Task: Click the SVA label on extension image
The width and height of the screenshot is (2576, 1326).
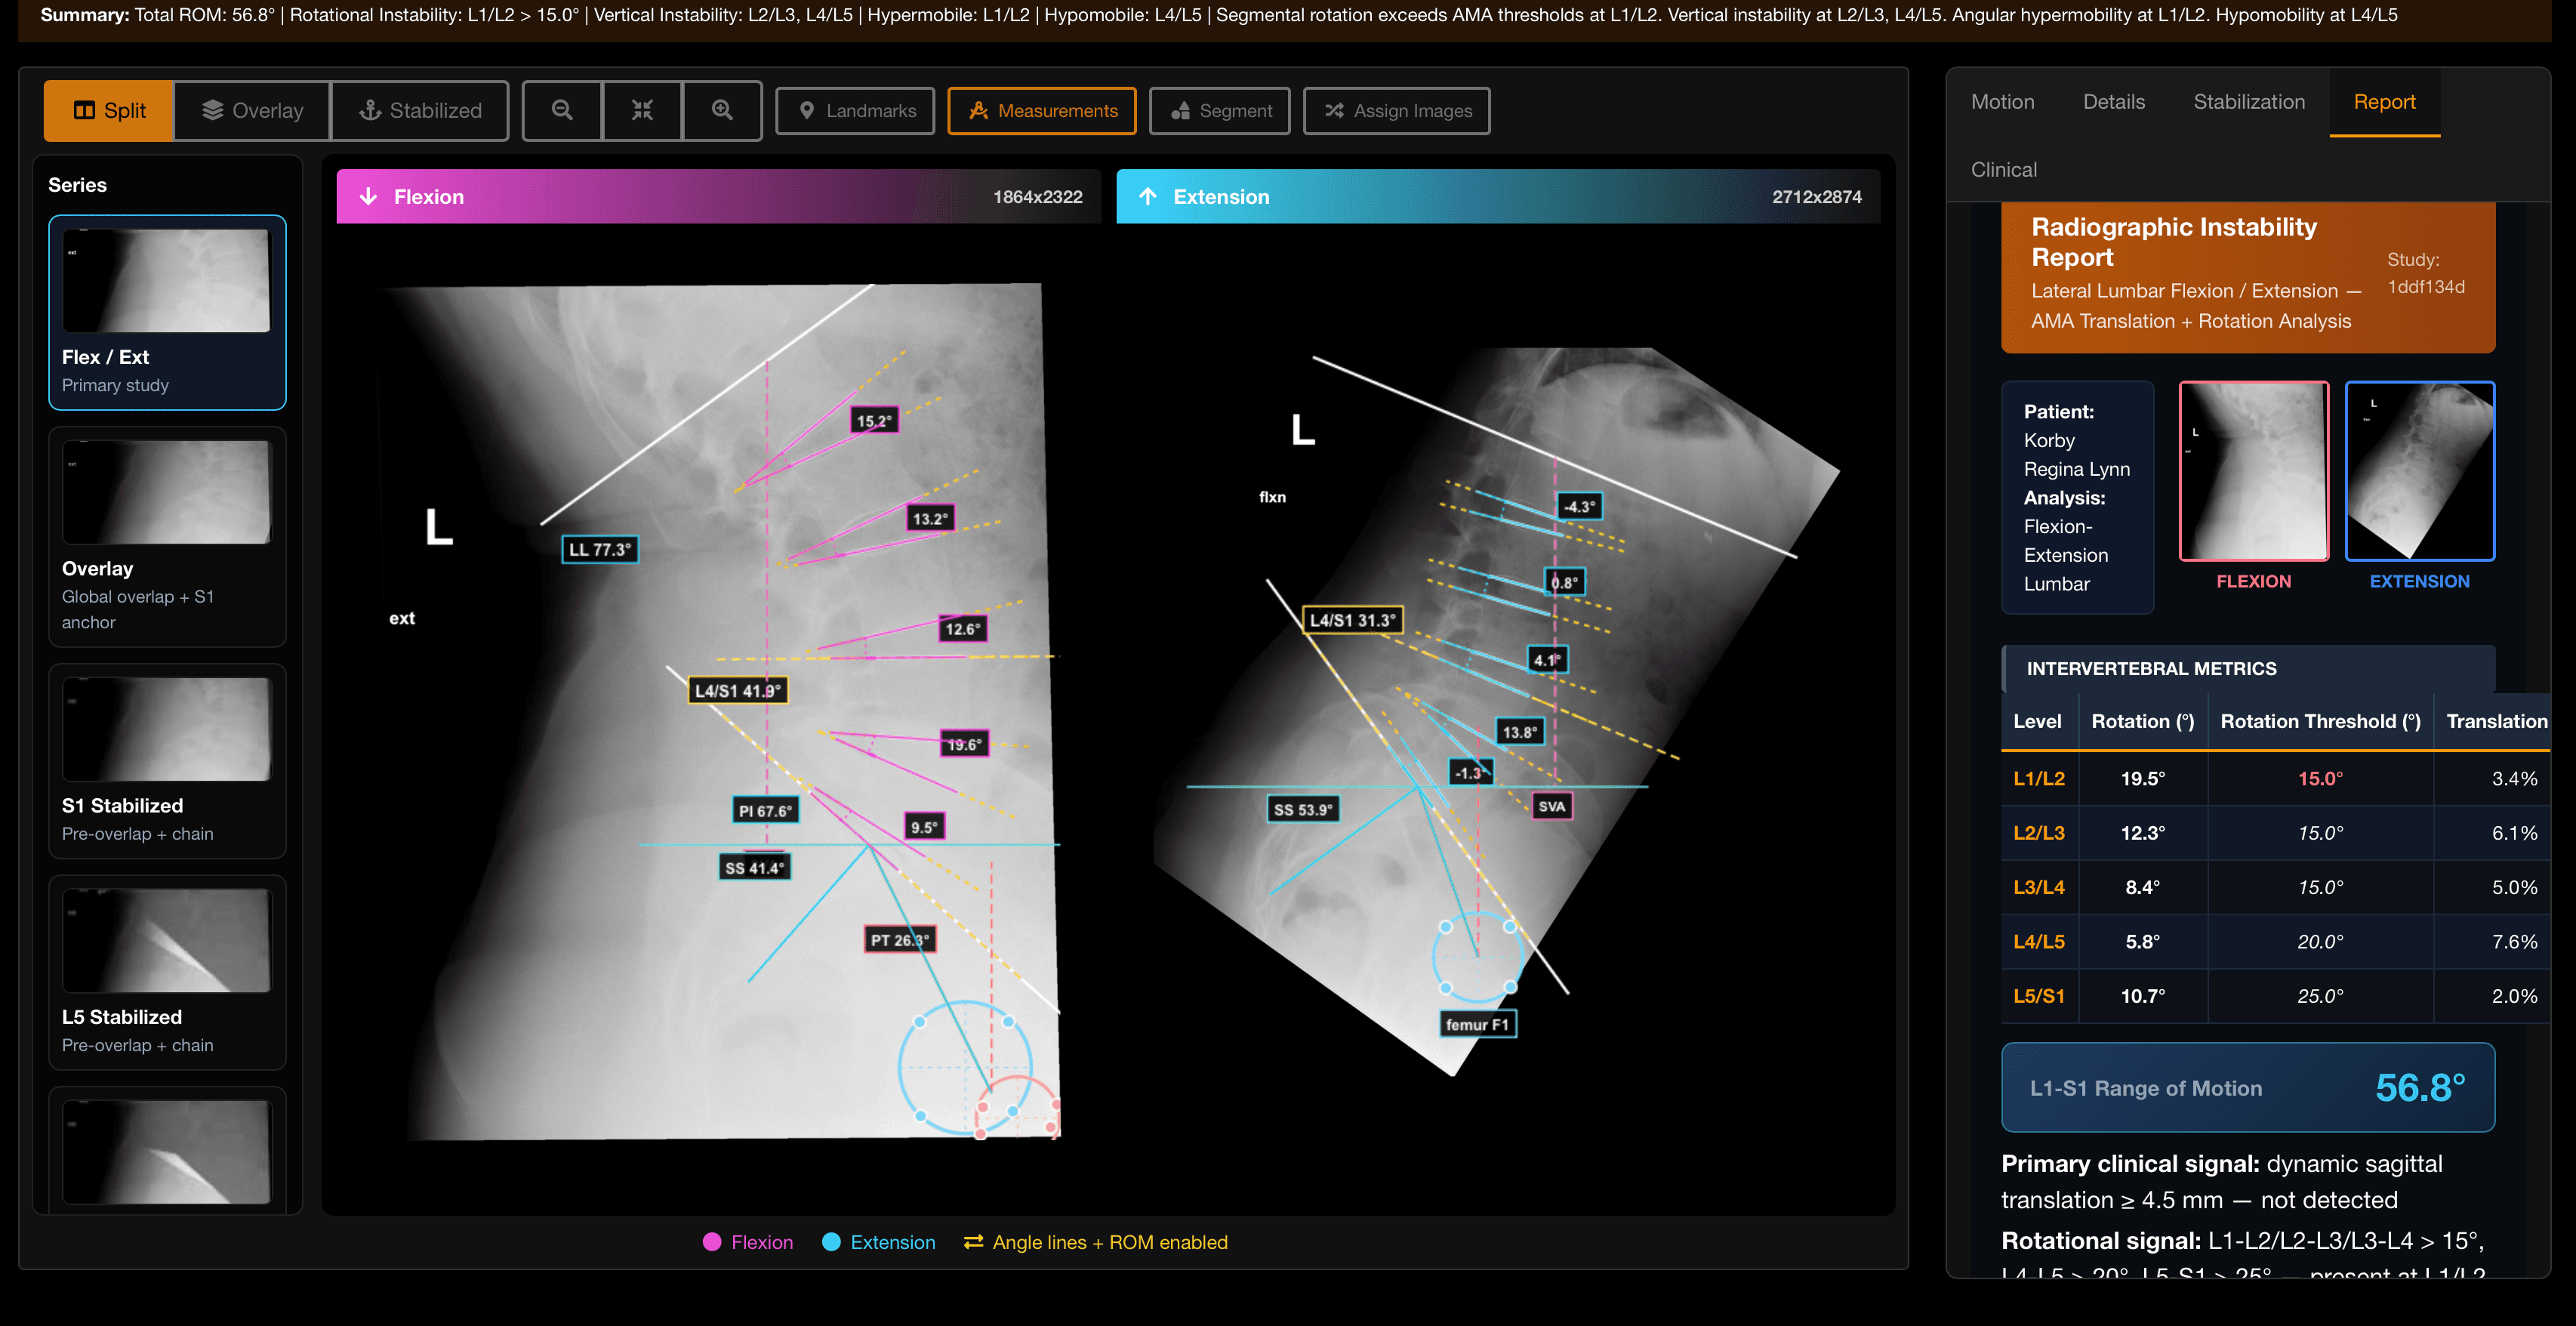Action: click(1552, 807)
